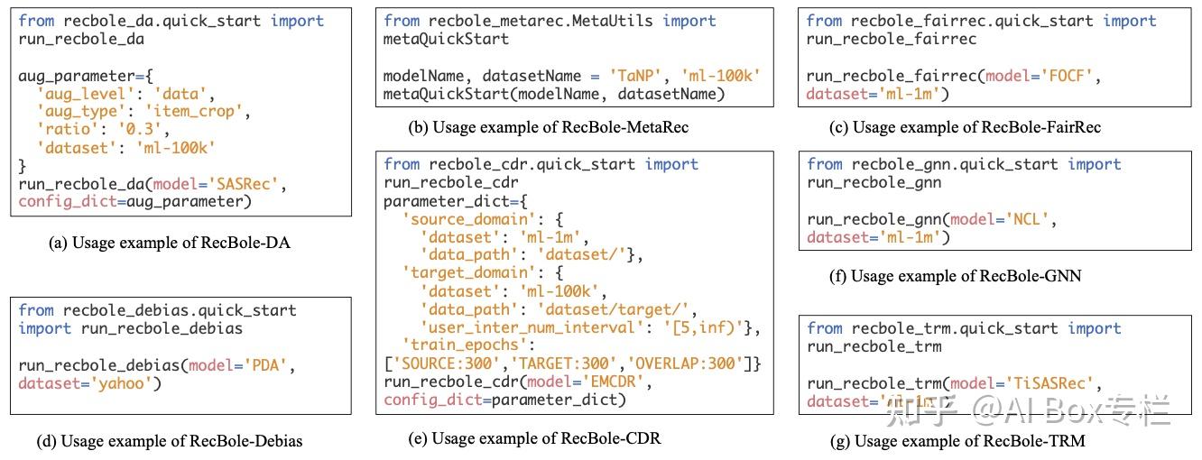The image size is (1202, 460).
Task: Click the caption '(a) Usage example of RecBole-DA'
Action: pos(181,242)
